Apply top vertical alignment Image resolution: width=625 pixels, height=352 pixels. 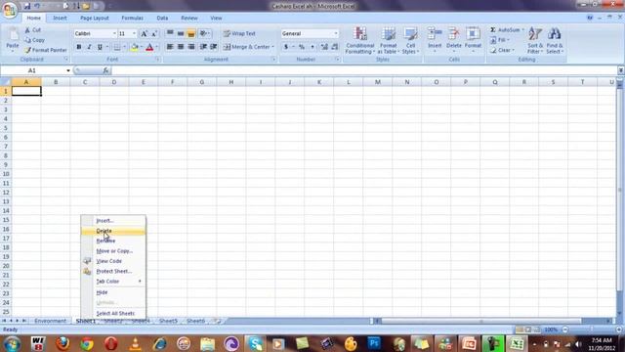coord(170,33)
